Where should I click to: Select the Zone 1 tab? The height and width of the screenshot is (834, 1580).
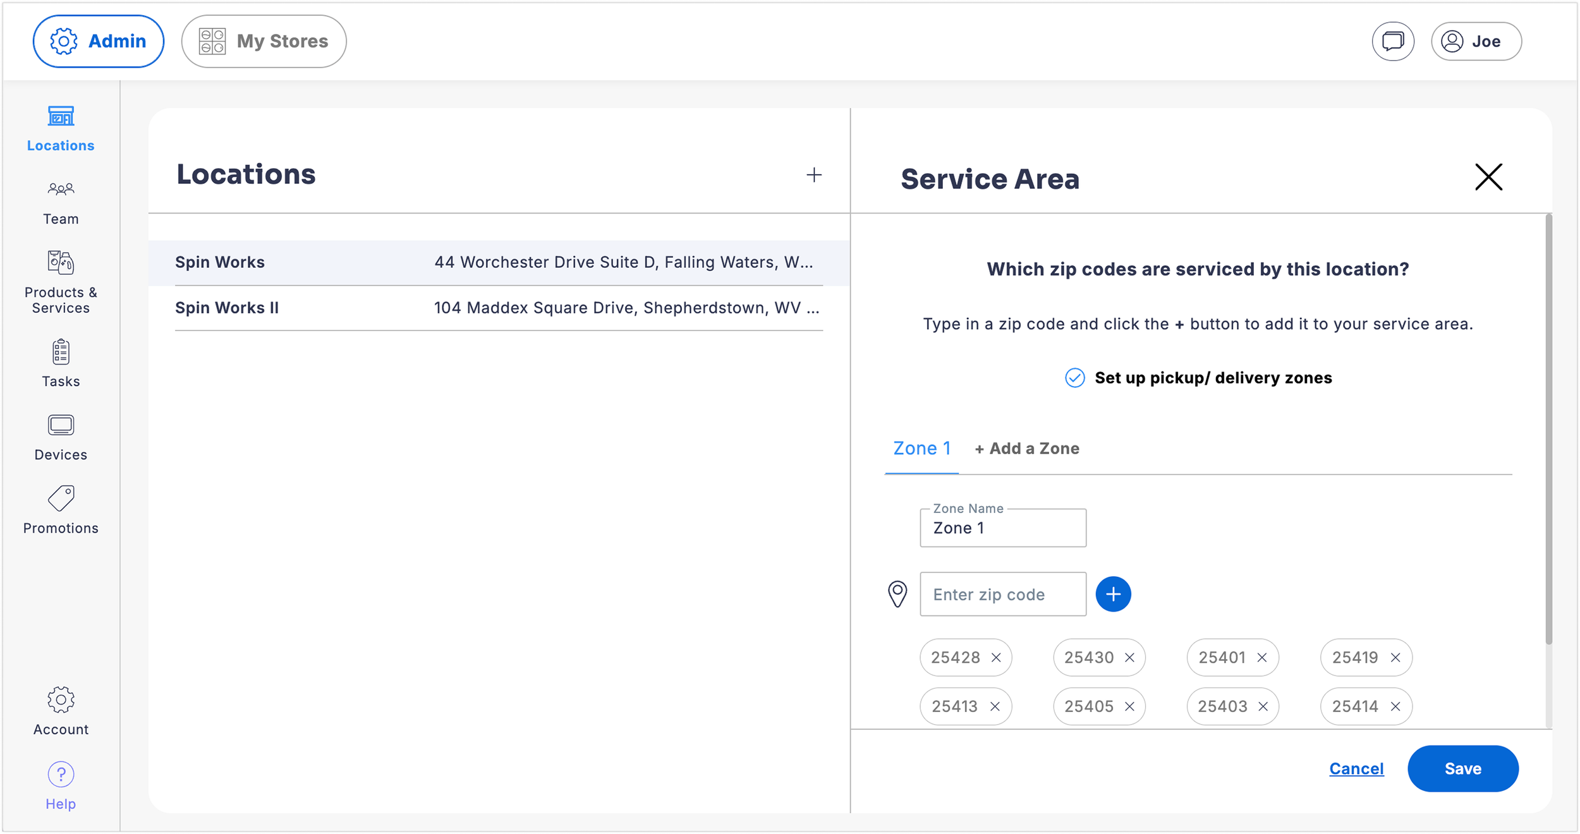click(x=921, y=449)
